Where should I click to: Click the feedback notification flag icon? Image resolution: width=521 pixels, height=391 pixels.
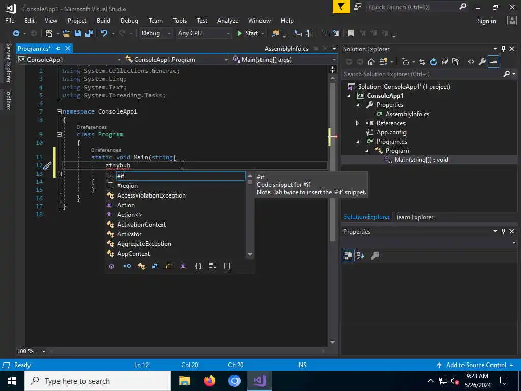click(341, 7)
